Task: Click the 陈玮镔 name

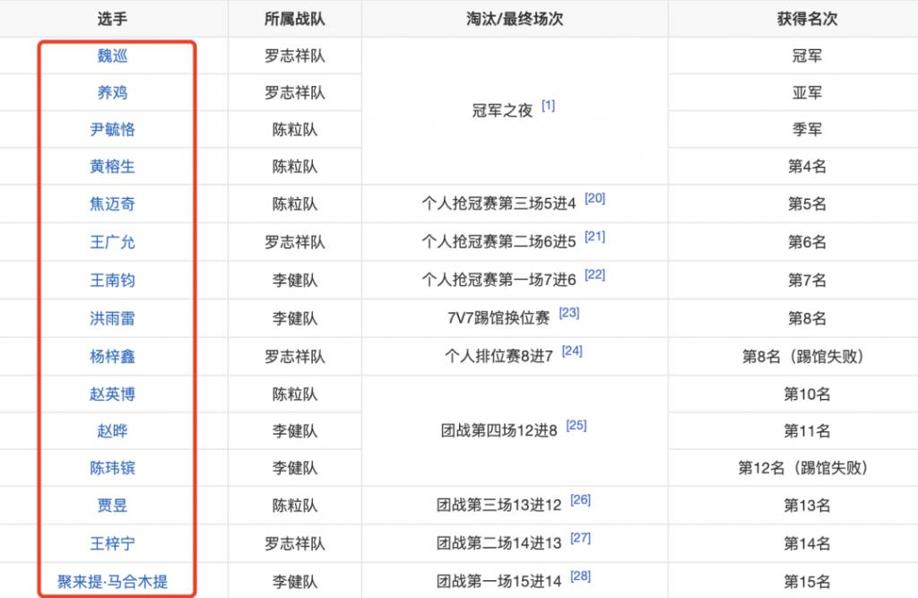Action: [113, 468]
